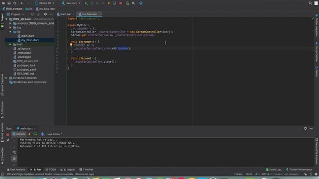Viewport: 319px width, 179px height.
Task: Click the locate file target icon
Action: 32,14
